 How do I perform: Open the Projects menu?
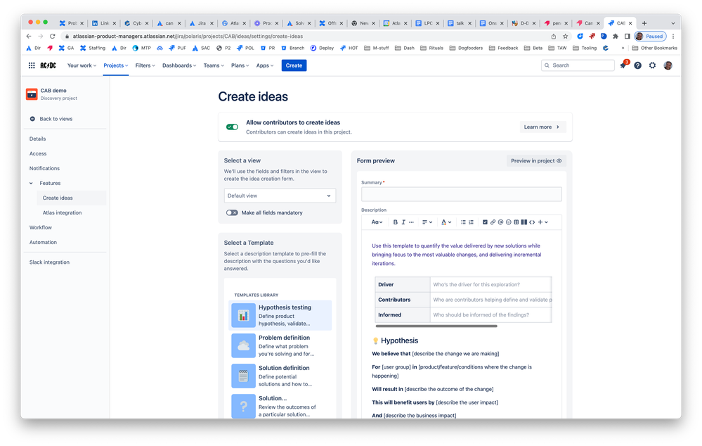tap(116, 65)
